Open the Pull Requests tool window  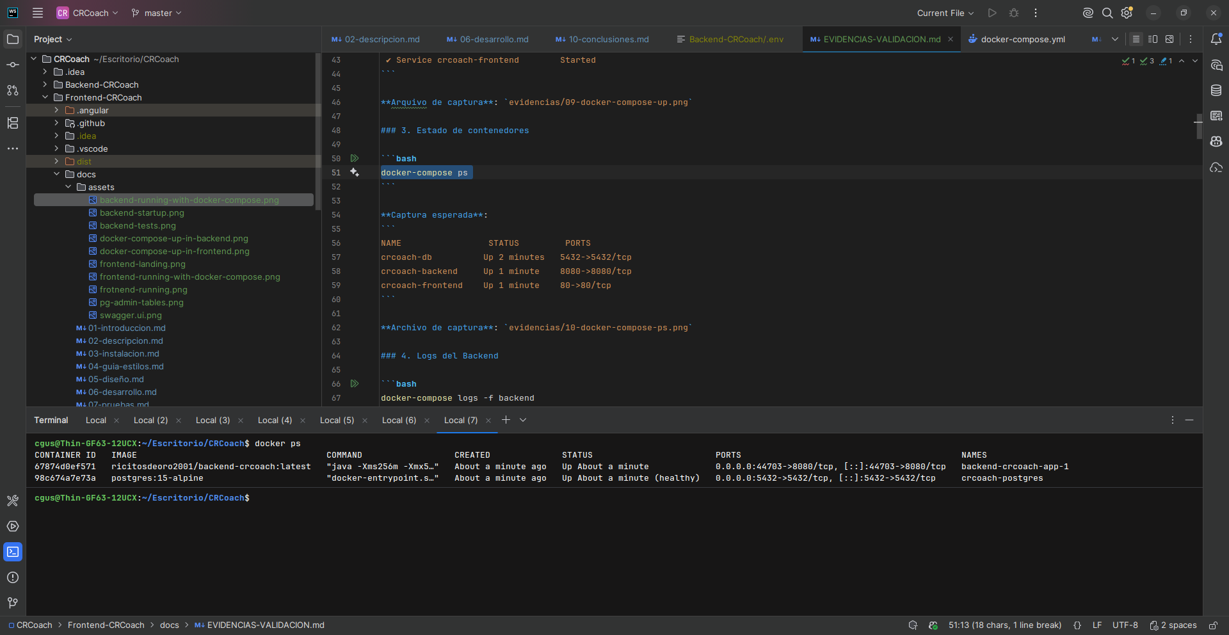click(x=13, y=90)
